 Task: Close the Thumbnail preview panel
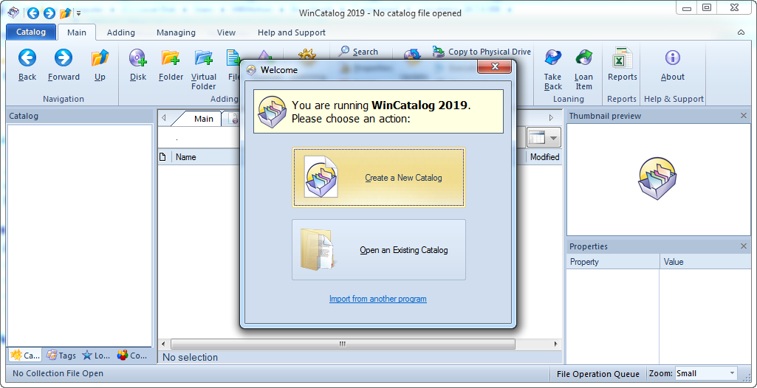(744, 116)
